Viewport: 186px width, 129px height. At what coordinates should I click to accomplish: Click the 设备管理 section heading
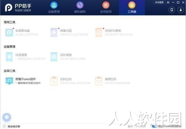click(x=10, y=47)
